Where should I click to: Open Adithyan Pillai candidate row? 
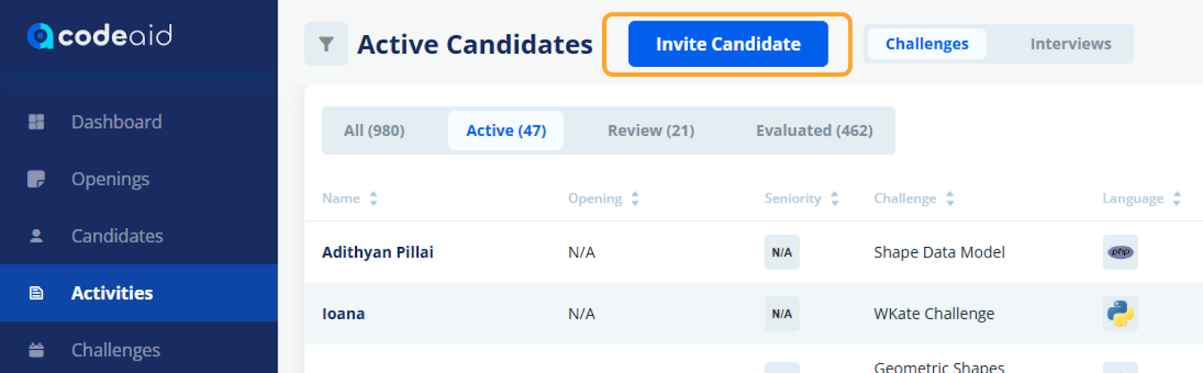click(x=753, y=252)
